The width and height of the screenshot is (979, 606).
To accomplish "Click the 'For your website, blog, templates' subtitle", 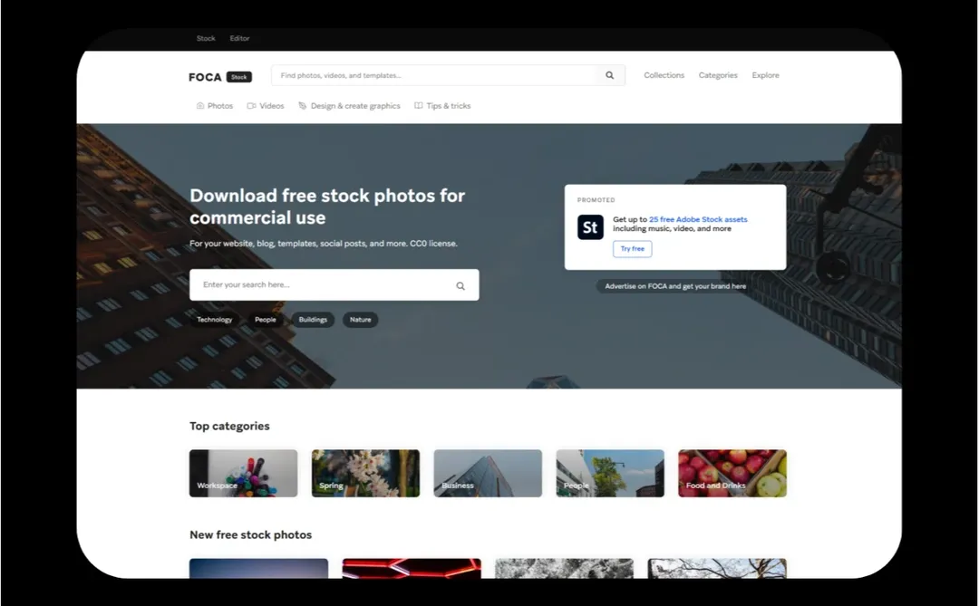I will (x=324, y=244).
